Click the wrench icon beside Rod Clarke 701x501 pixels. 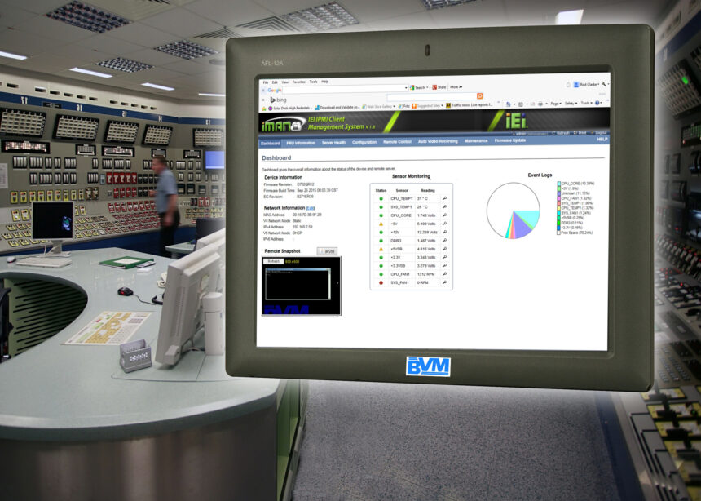pos(603,84)
